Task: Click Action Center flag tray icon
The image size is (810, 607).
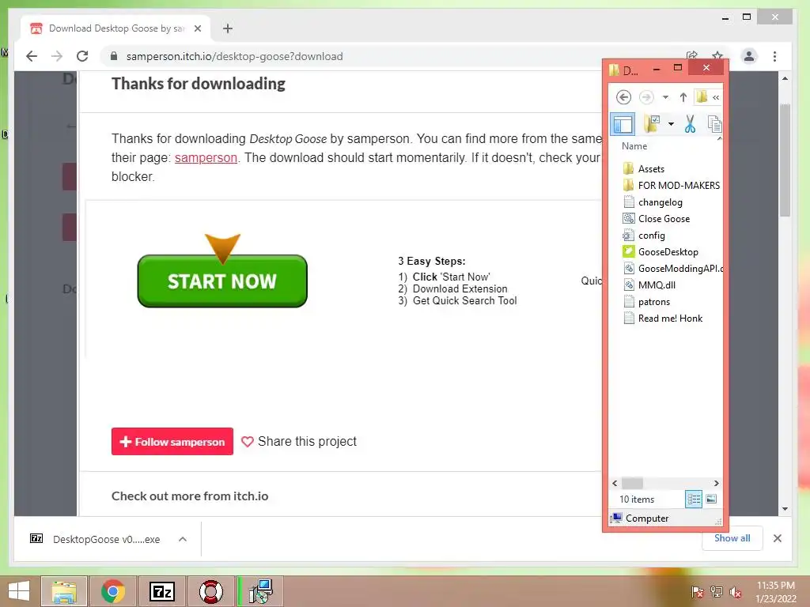Action: coord(697,592)
